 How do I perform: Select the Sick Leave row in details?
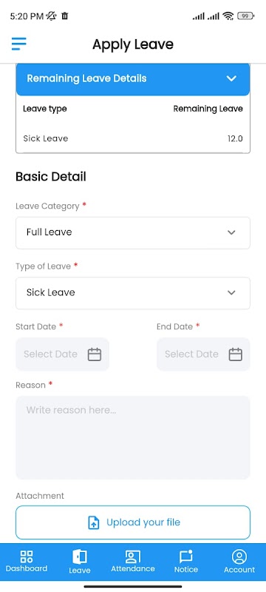pyautogui.click(x=133, y=138)
